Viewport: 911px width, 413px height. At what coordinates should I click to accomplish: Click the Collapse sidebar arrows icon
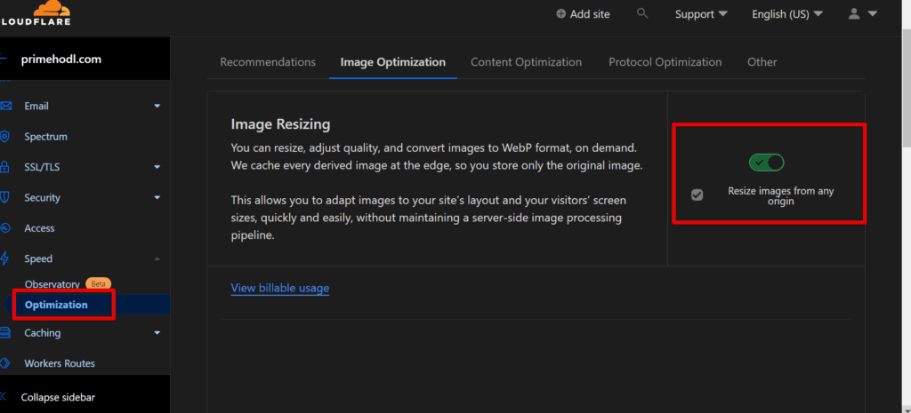pyautogui.click(x=4, y=397)
